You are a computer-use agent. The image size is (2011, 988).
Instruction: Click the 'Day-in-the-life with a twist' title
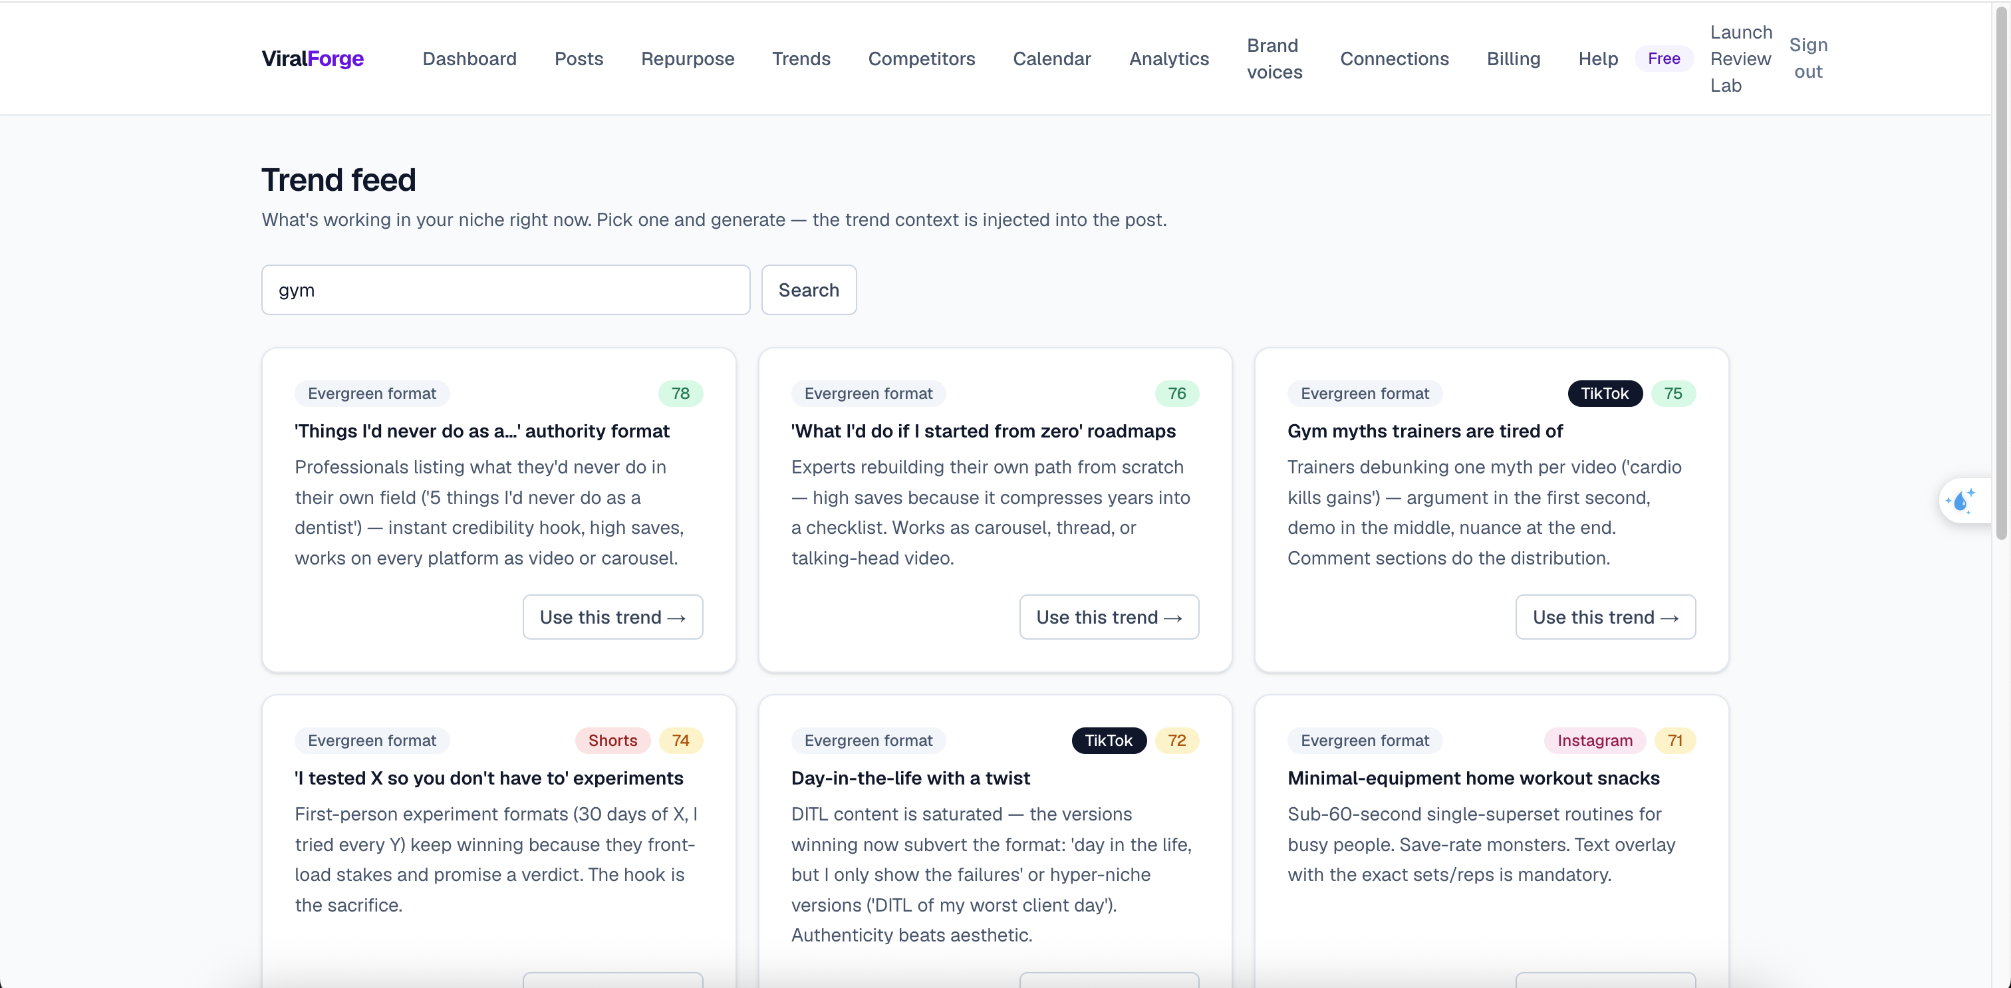pos(910,779)
